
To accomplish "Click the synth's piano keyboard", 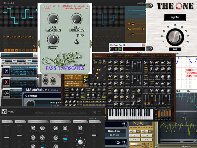I will 130,114.
